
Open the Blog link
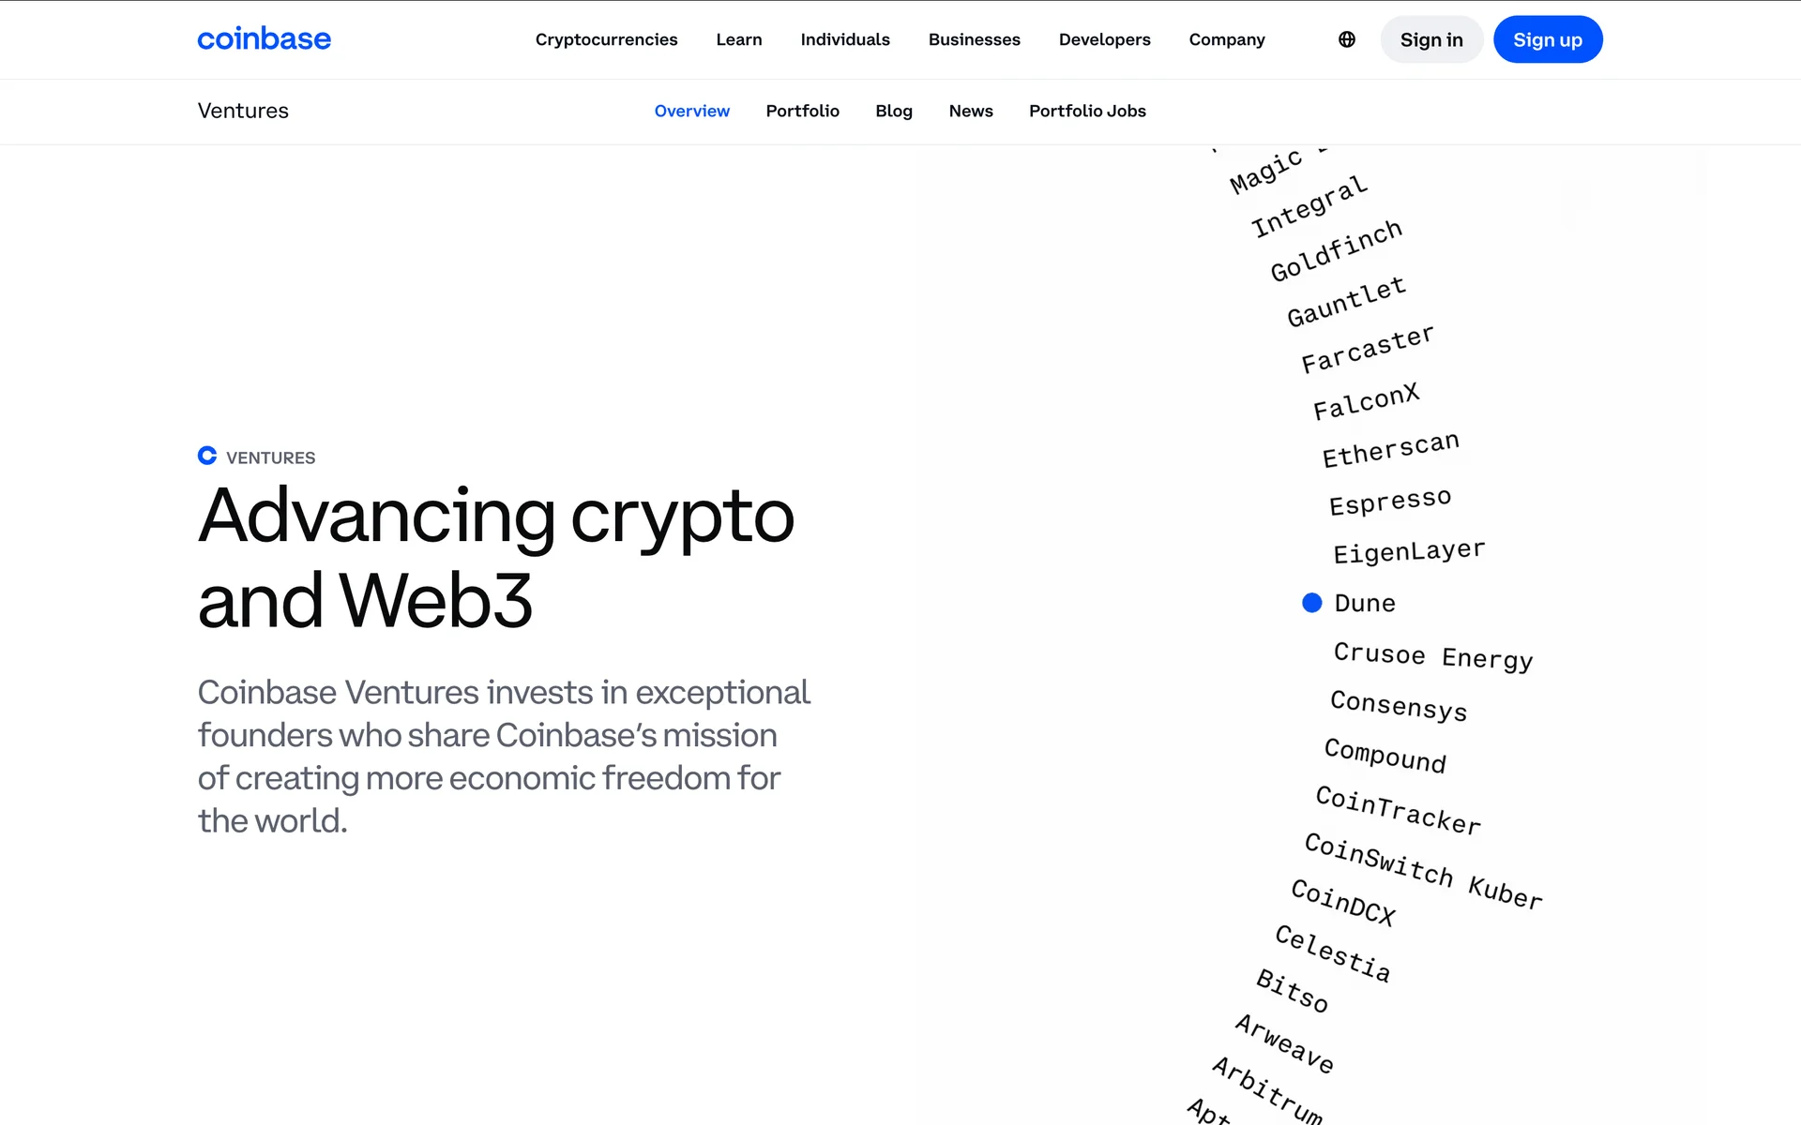tap(893, 111)
